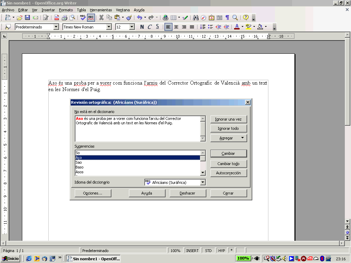
Task: Toggle bullets list icon
Action: (x=210, y=27)
